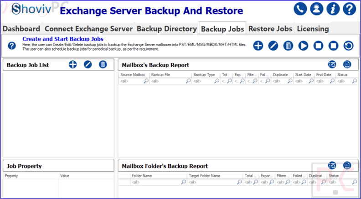Go to the Backup Directory tab
Screen dimensions: 361x199
[x=167, y=29]
